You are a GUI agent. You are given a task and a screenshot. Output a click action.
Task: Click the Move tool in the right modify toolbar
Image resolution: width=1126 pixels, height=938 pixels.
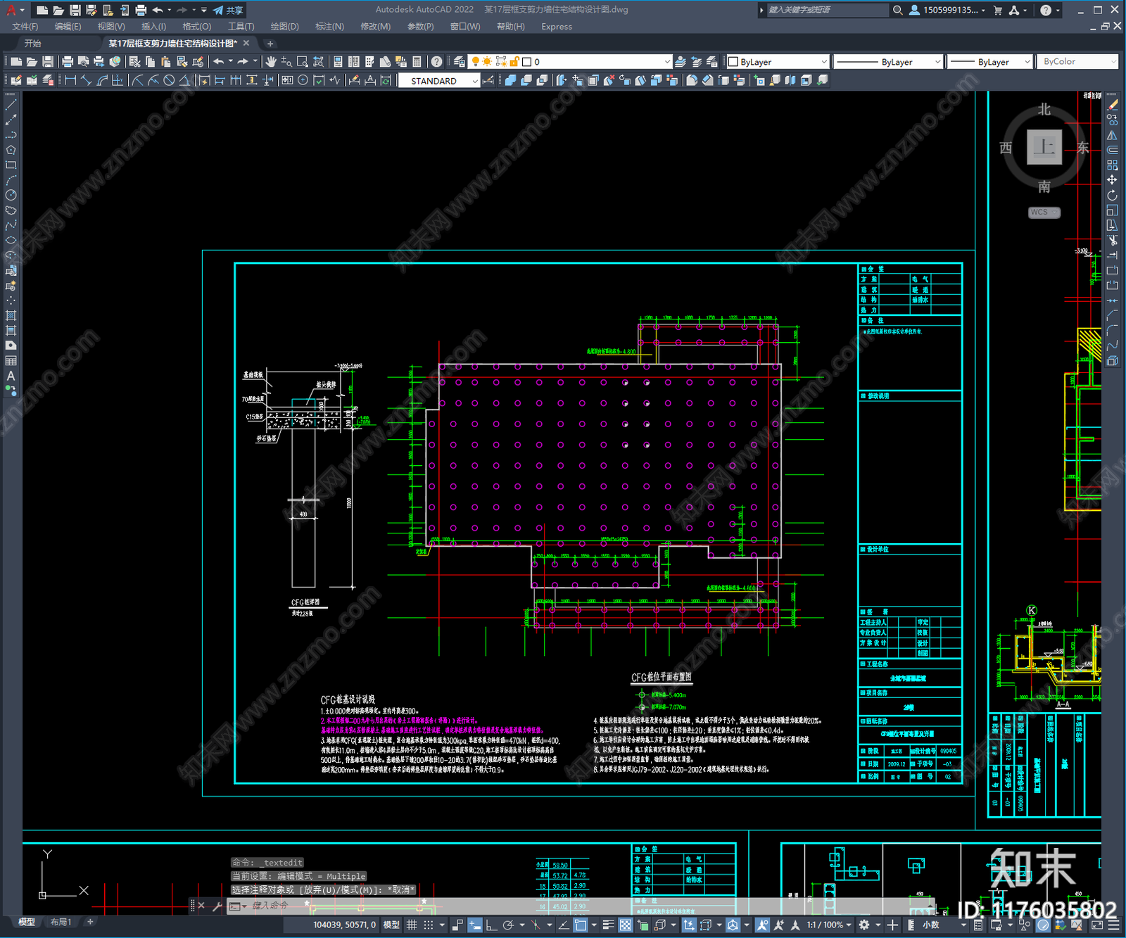tap(1112, 180)
